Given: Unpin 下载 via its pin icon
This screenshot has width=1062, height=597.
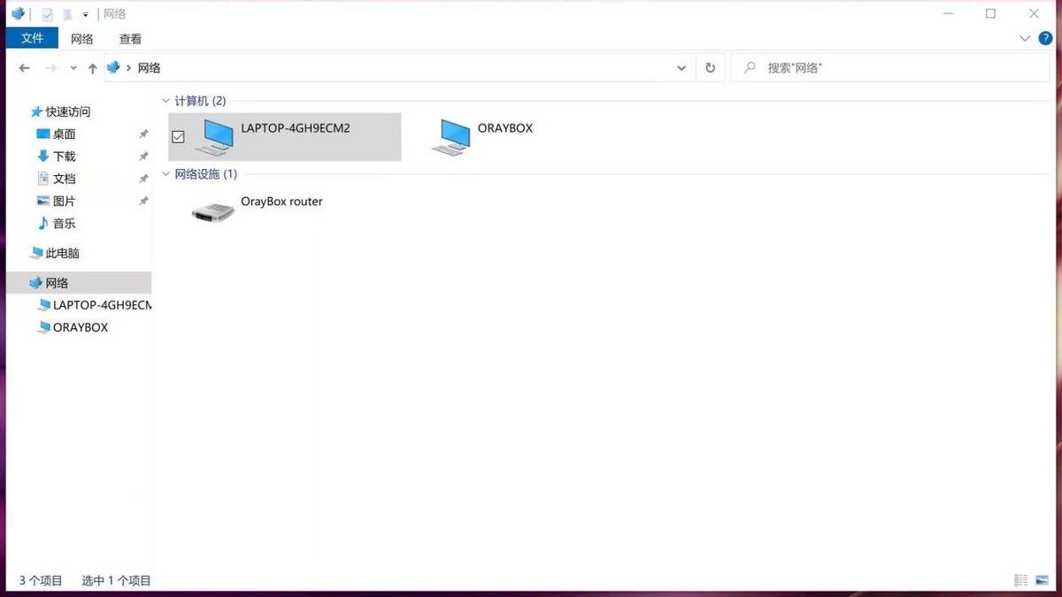Looking at the screenshot, I should (143, 157).
